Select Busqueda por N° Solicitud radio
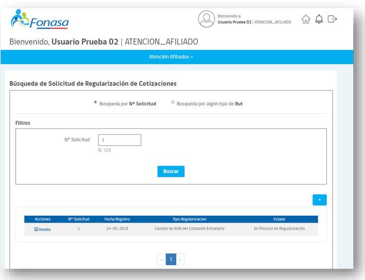Screen dimensions: 365x280 click(x=95, y=102)
